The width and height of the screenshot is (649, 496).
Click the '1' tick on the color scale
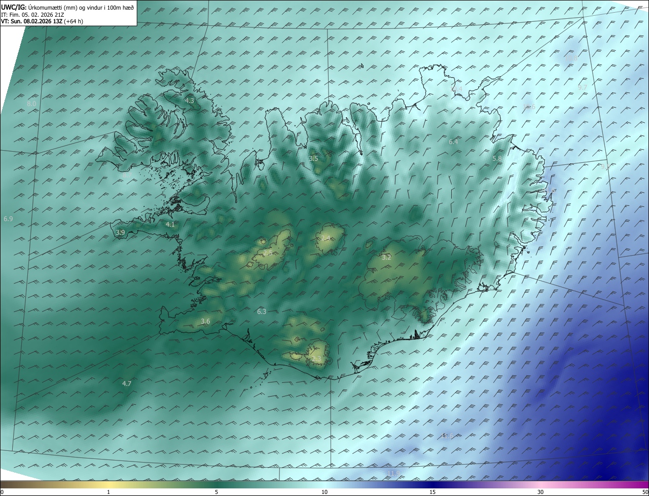(109, 492)
